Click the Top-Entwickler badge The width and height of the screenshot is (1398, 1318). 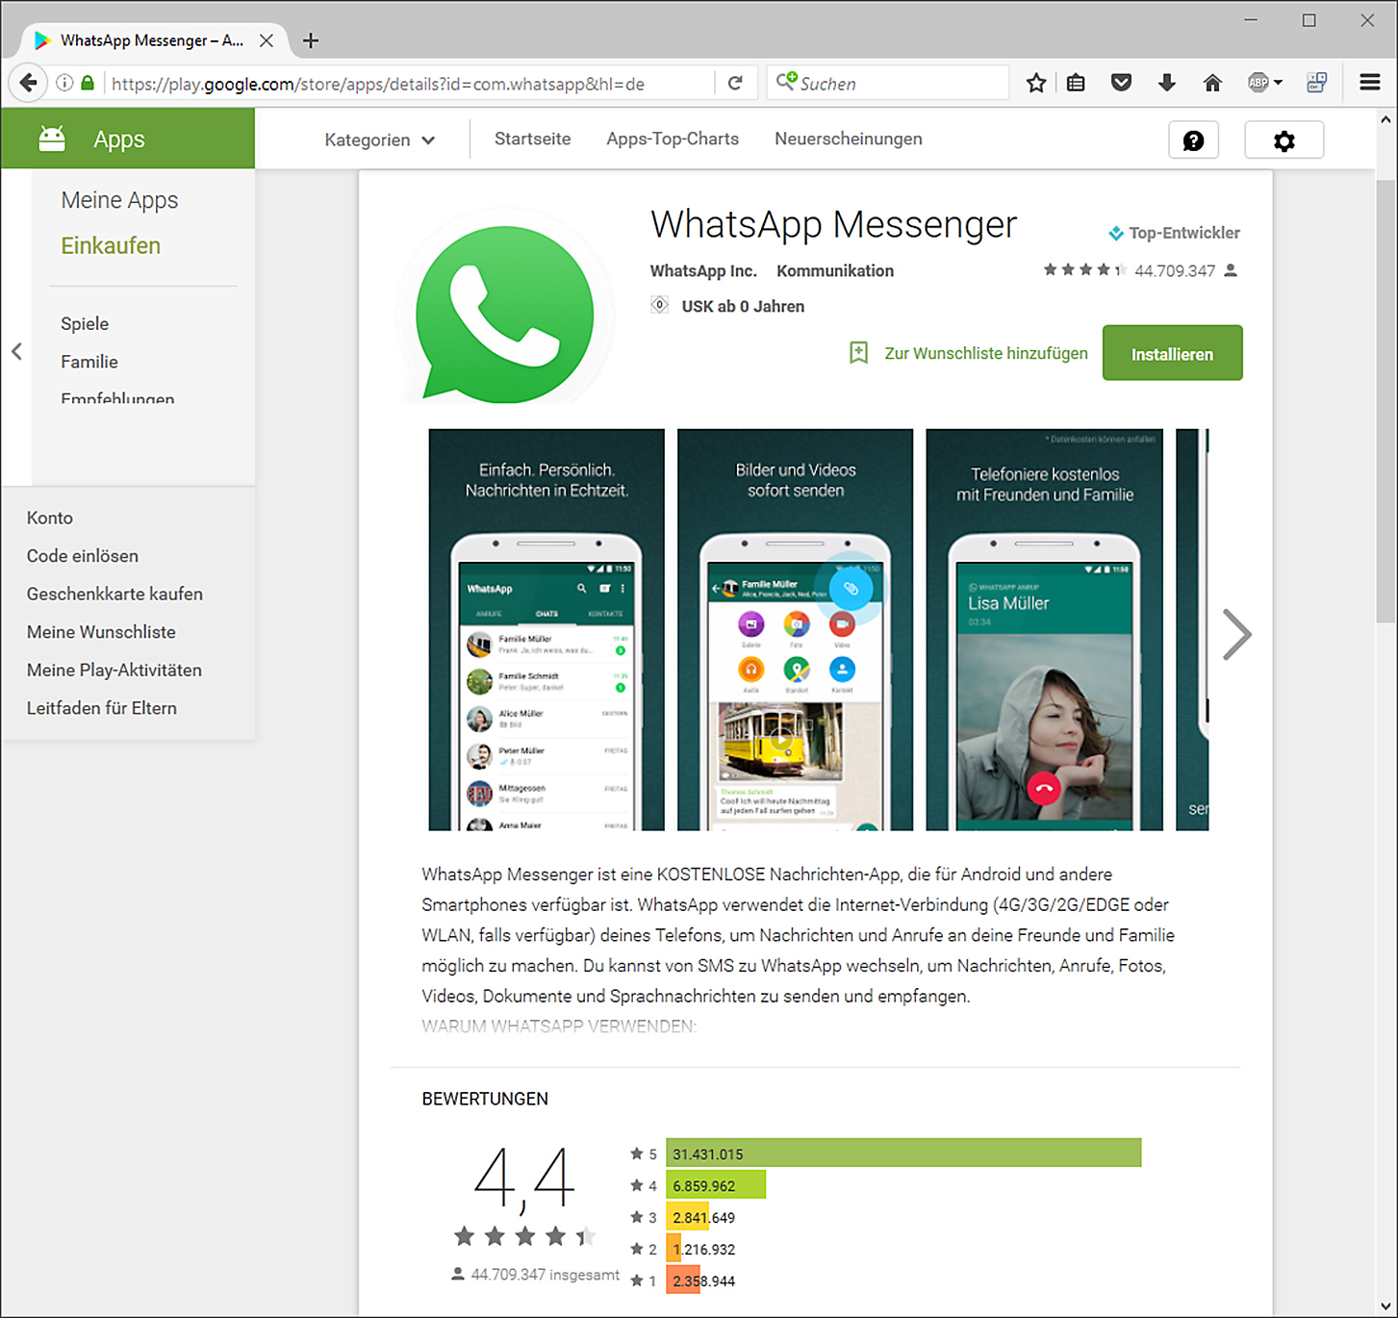tap(1174, 233)
